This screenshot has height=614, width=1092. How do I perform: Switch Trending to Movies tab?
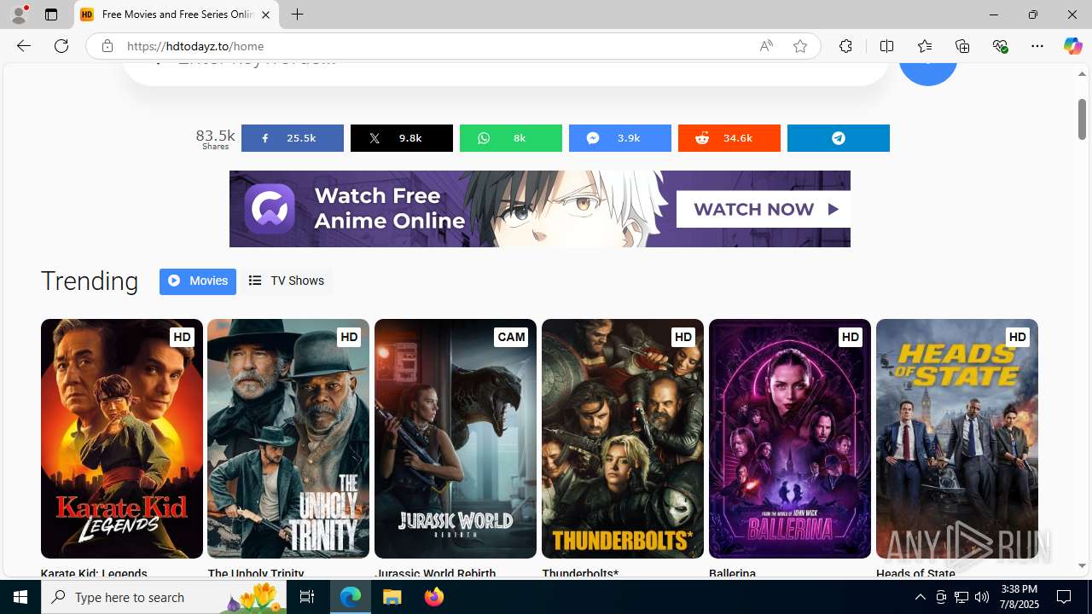[x=198, y=281]
